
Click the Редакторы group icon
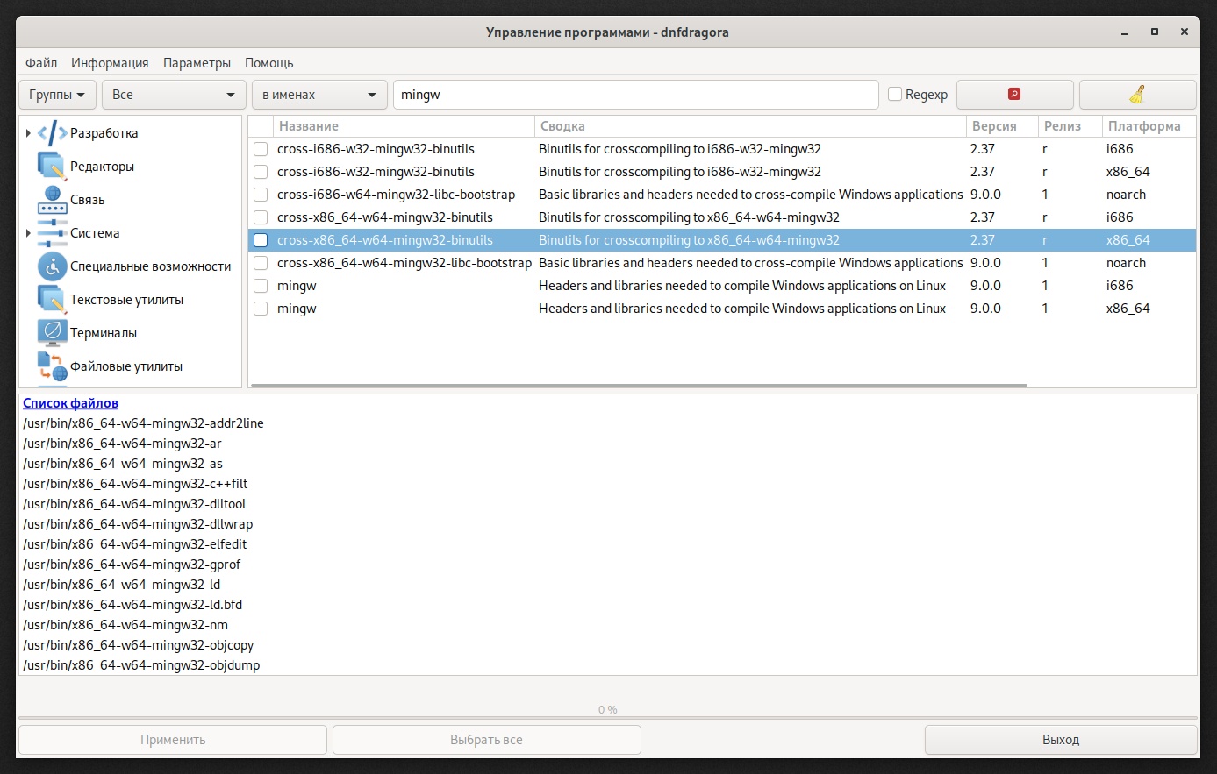[x=53, y=167]
